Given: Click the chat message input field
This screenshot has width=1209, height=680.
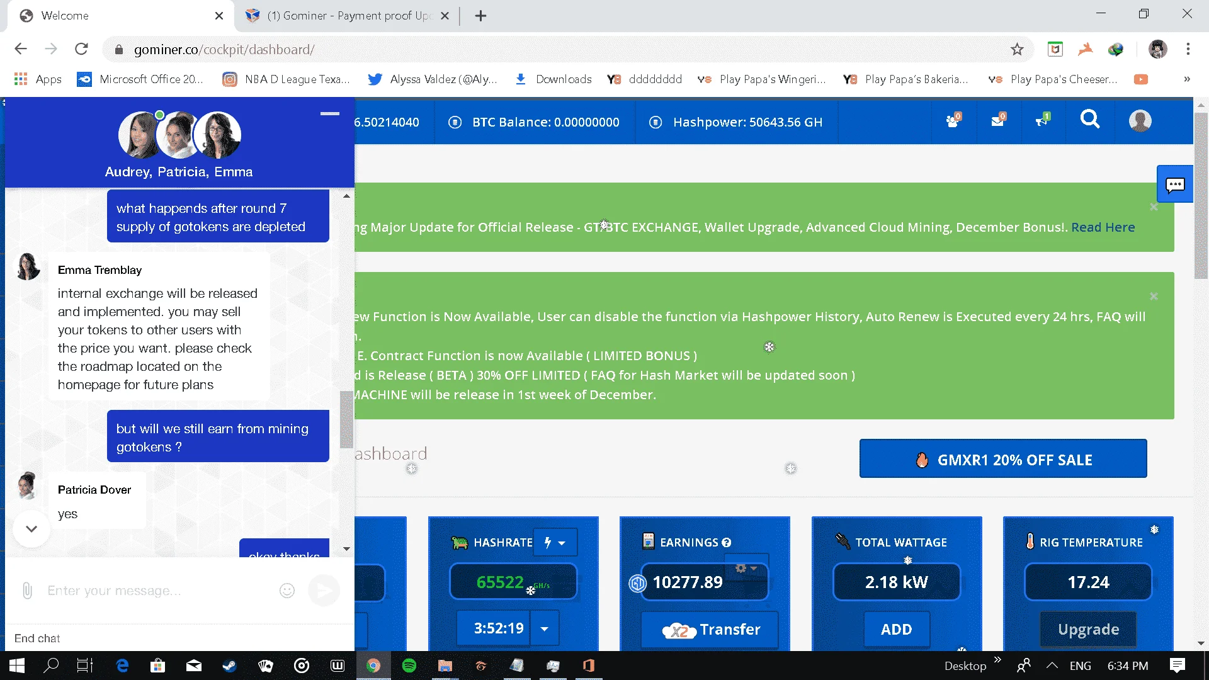Looking at the screenshot, I should (157, 591).
